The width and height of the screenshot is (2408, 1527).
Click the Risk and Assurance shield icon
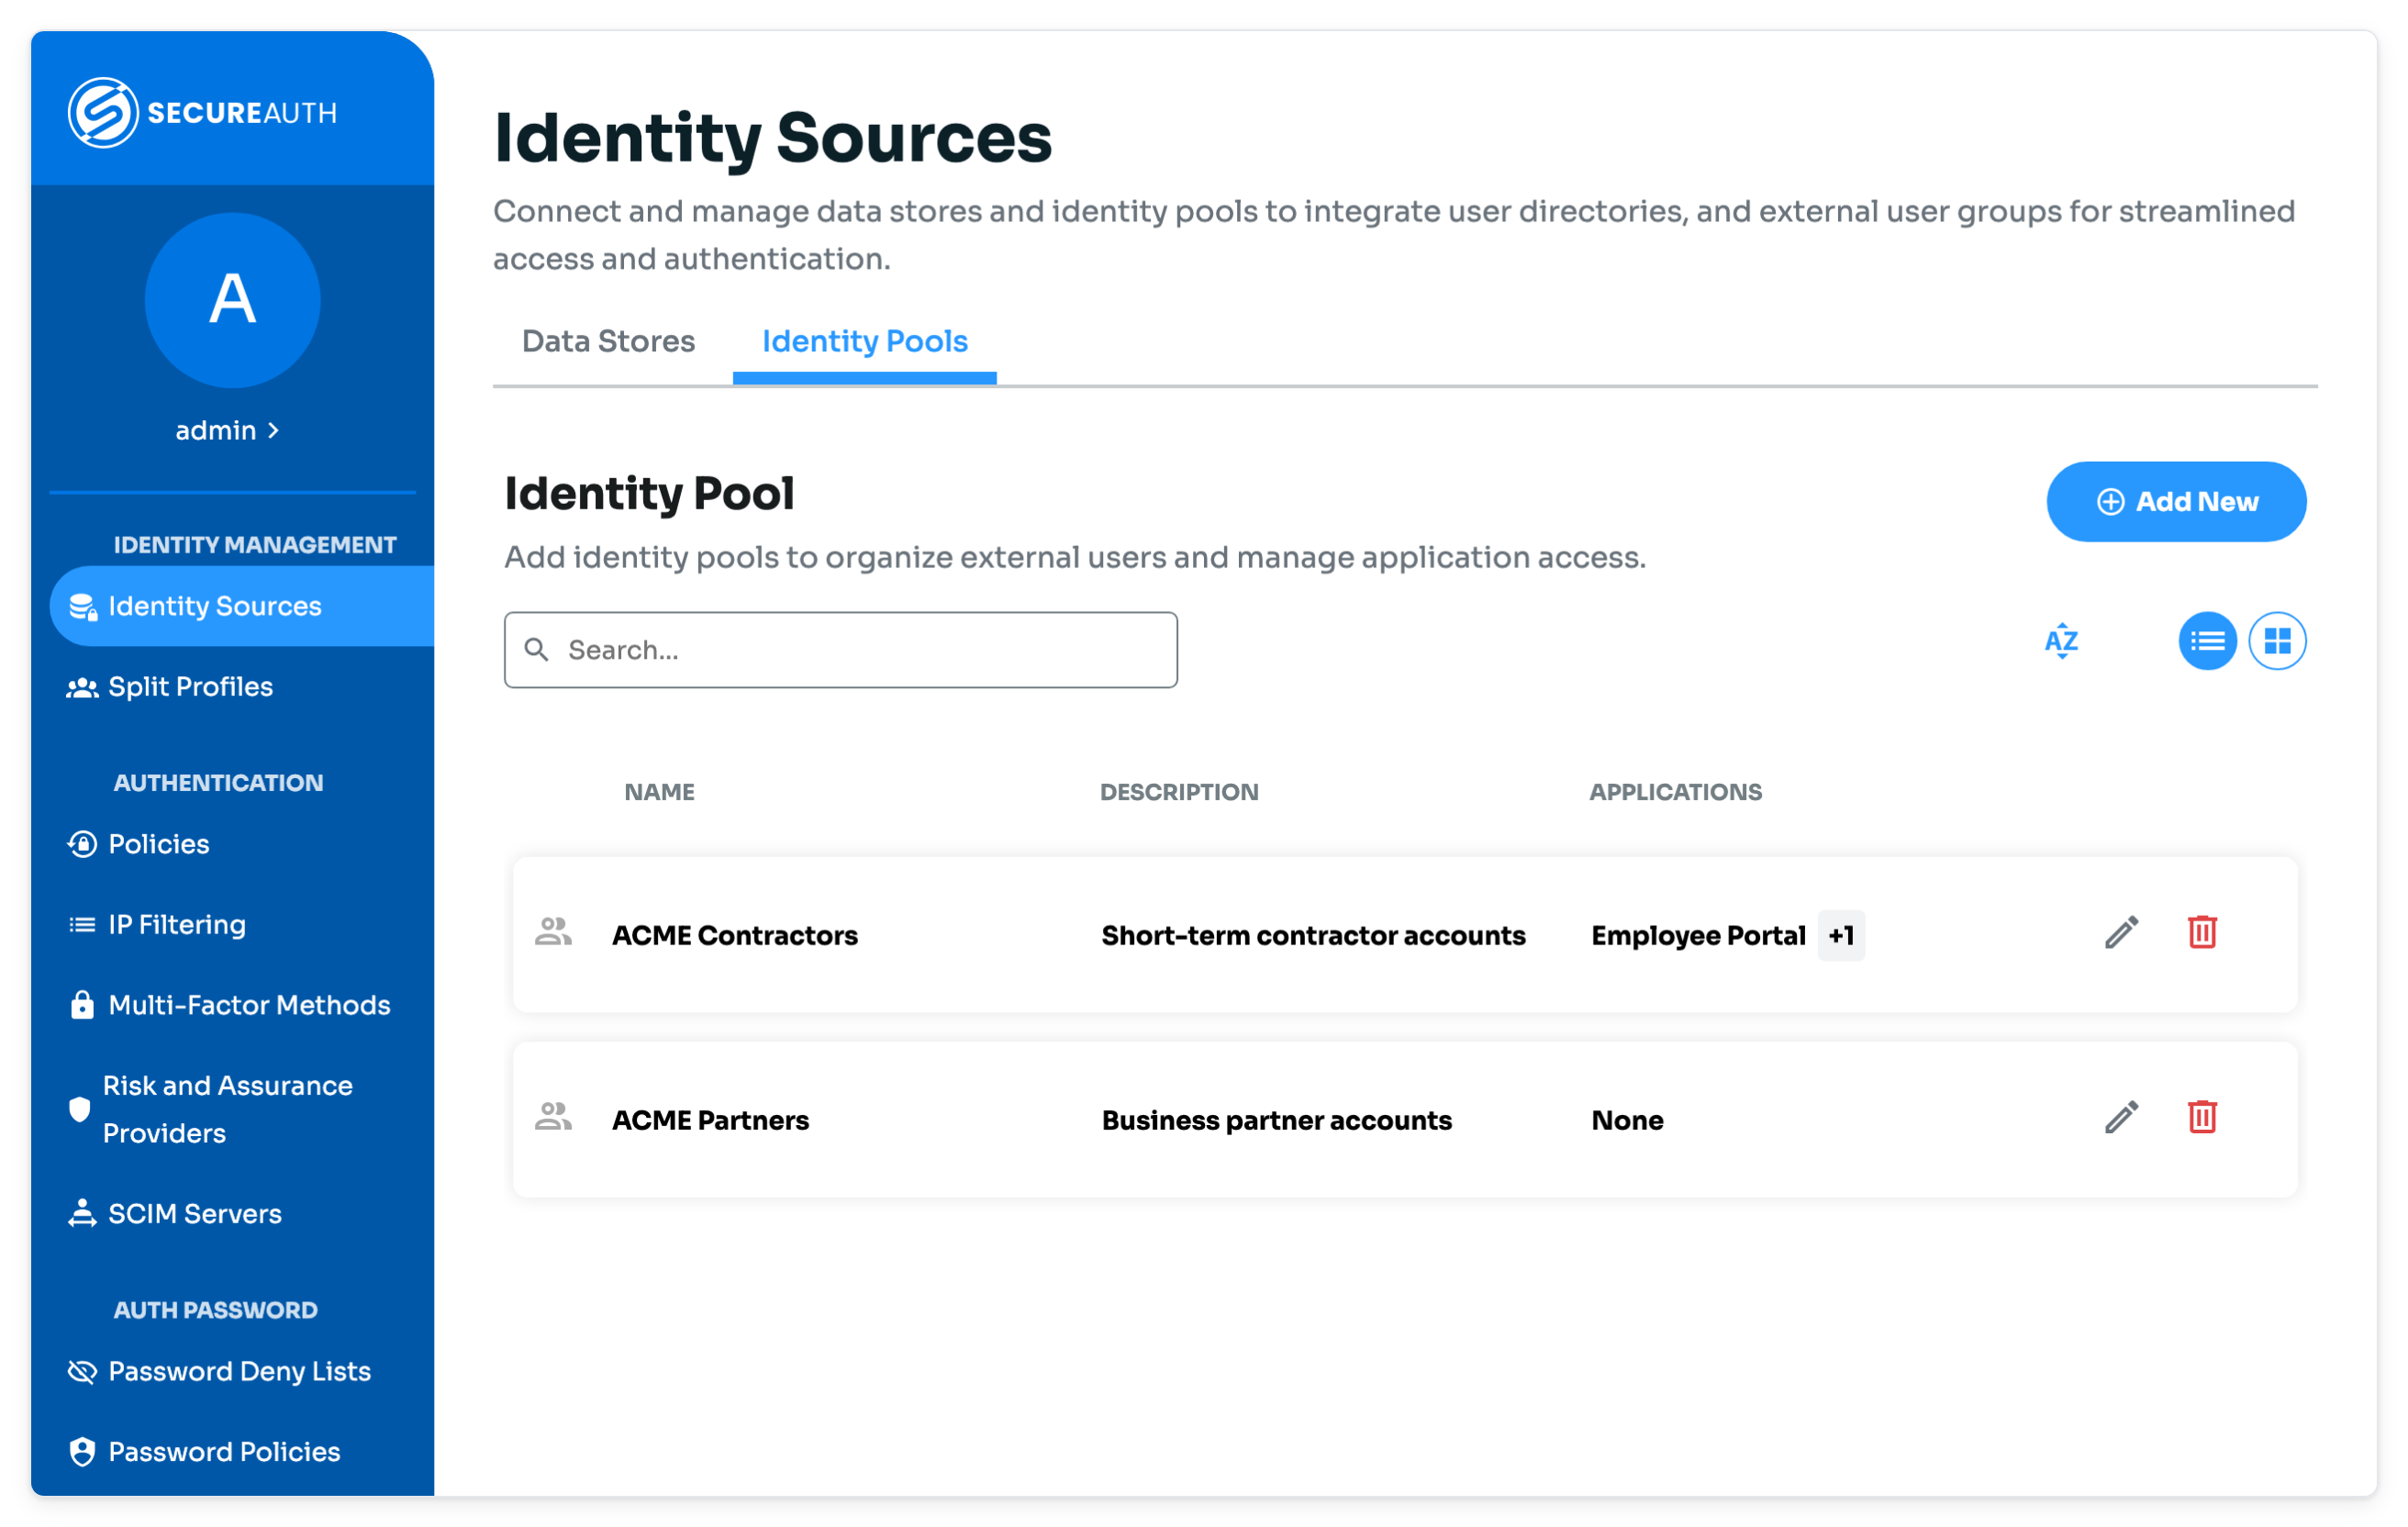pos(79,1109)
